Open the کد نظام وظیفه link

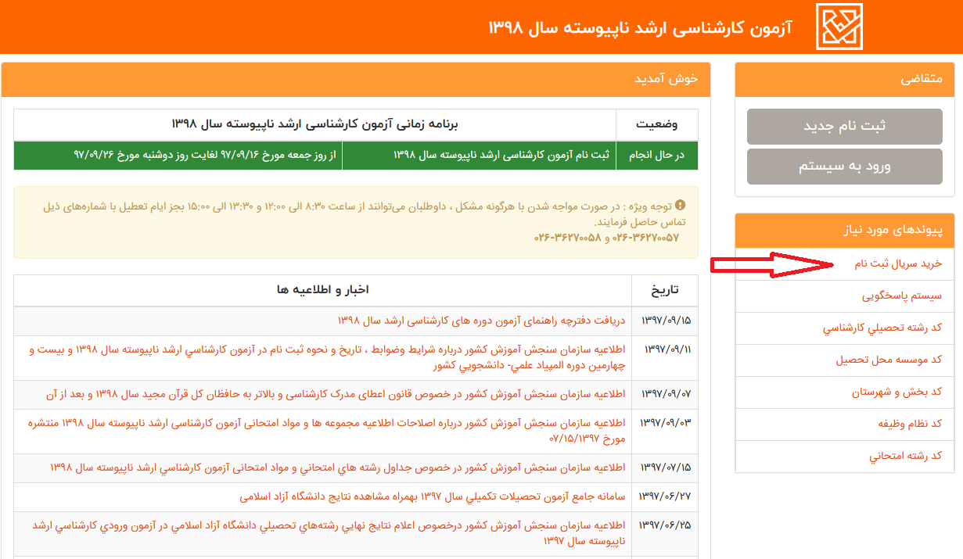(909, 425)
